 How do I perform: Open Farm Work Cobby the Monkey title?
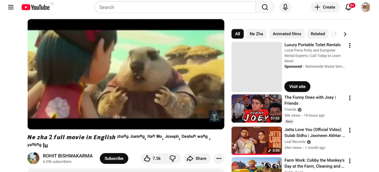(315, 163)
